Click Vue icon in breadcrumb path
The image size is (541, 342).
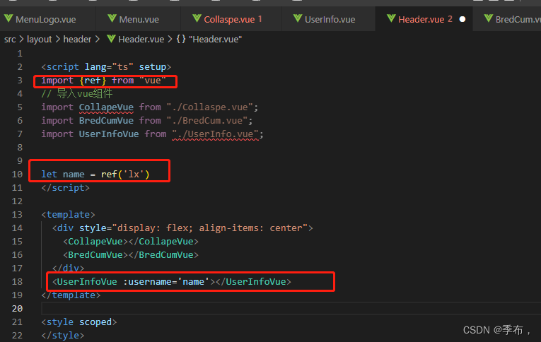(111, 39)
